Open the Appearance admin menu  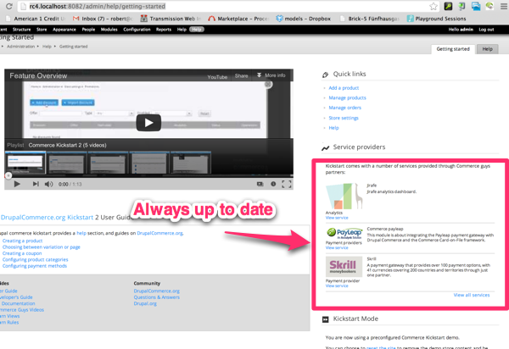64,30
